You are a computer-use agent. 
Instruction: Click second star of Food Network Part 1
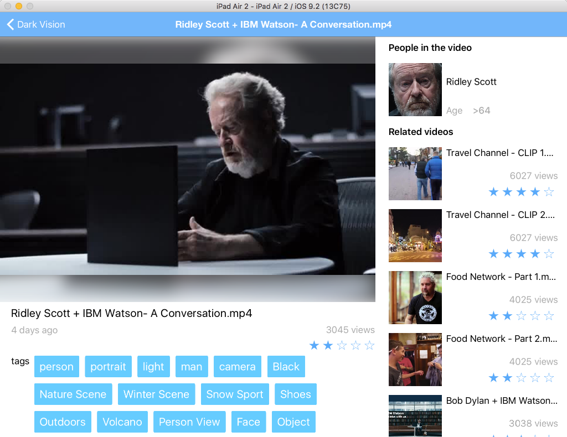coord(507,316)
